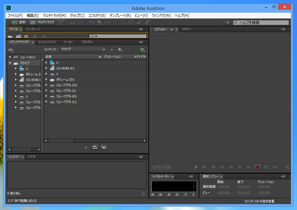This screenshot has width=297, height=210.
Task: Expand the ボリューム (D:) row
Action: pos(46,79)
